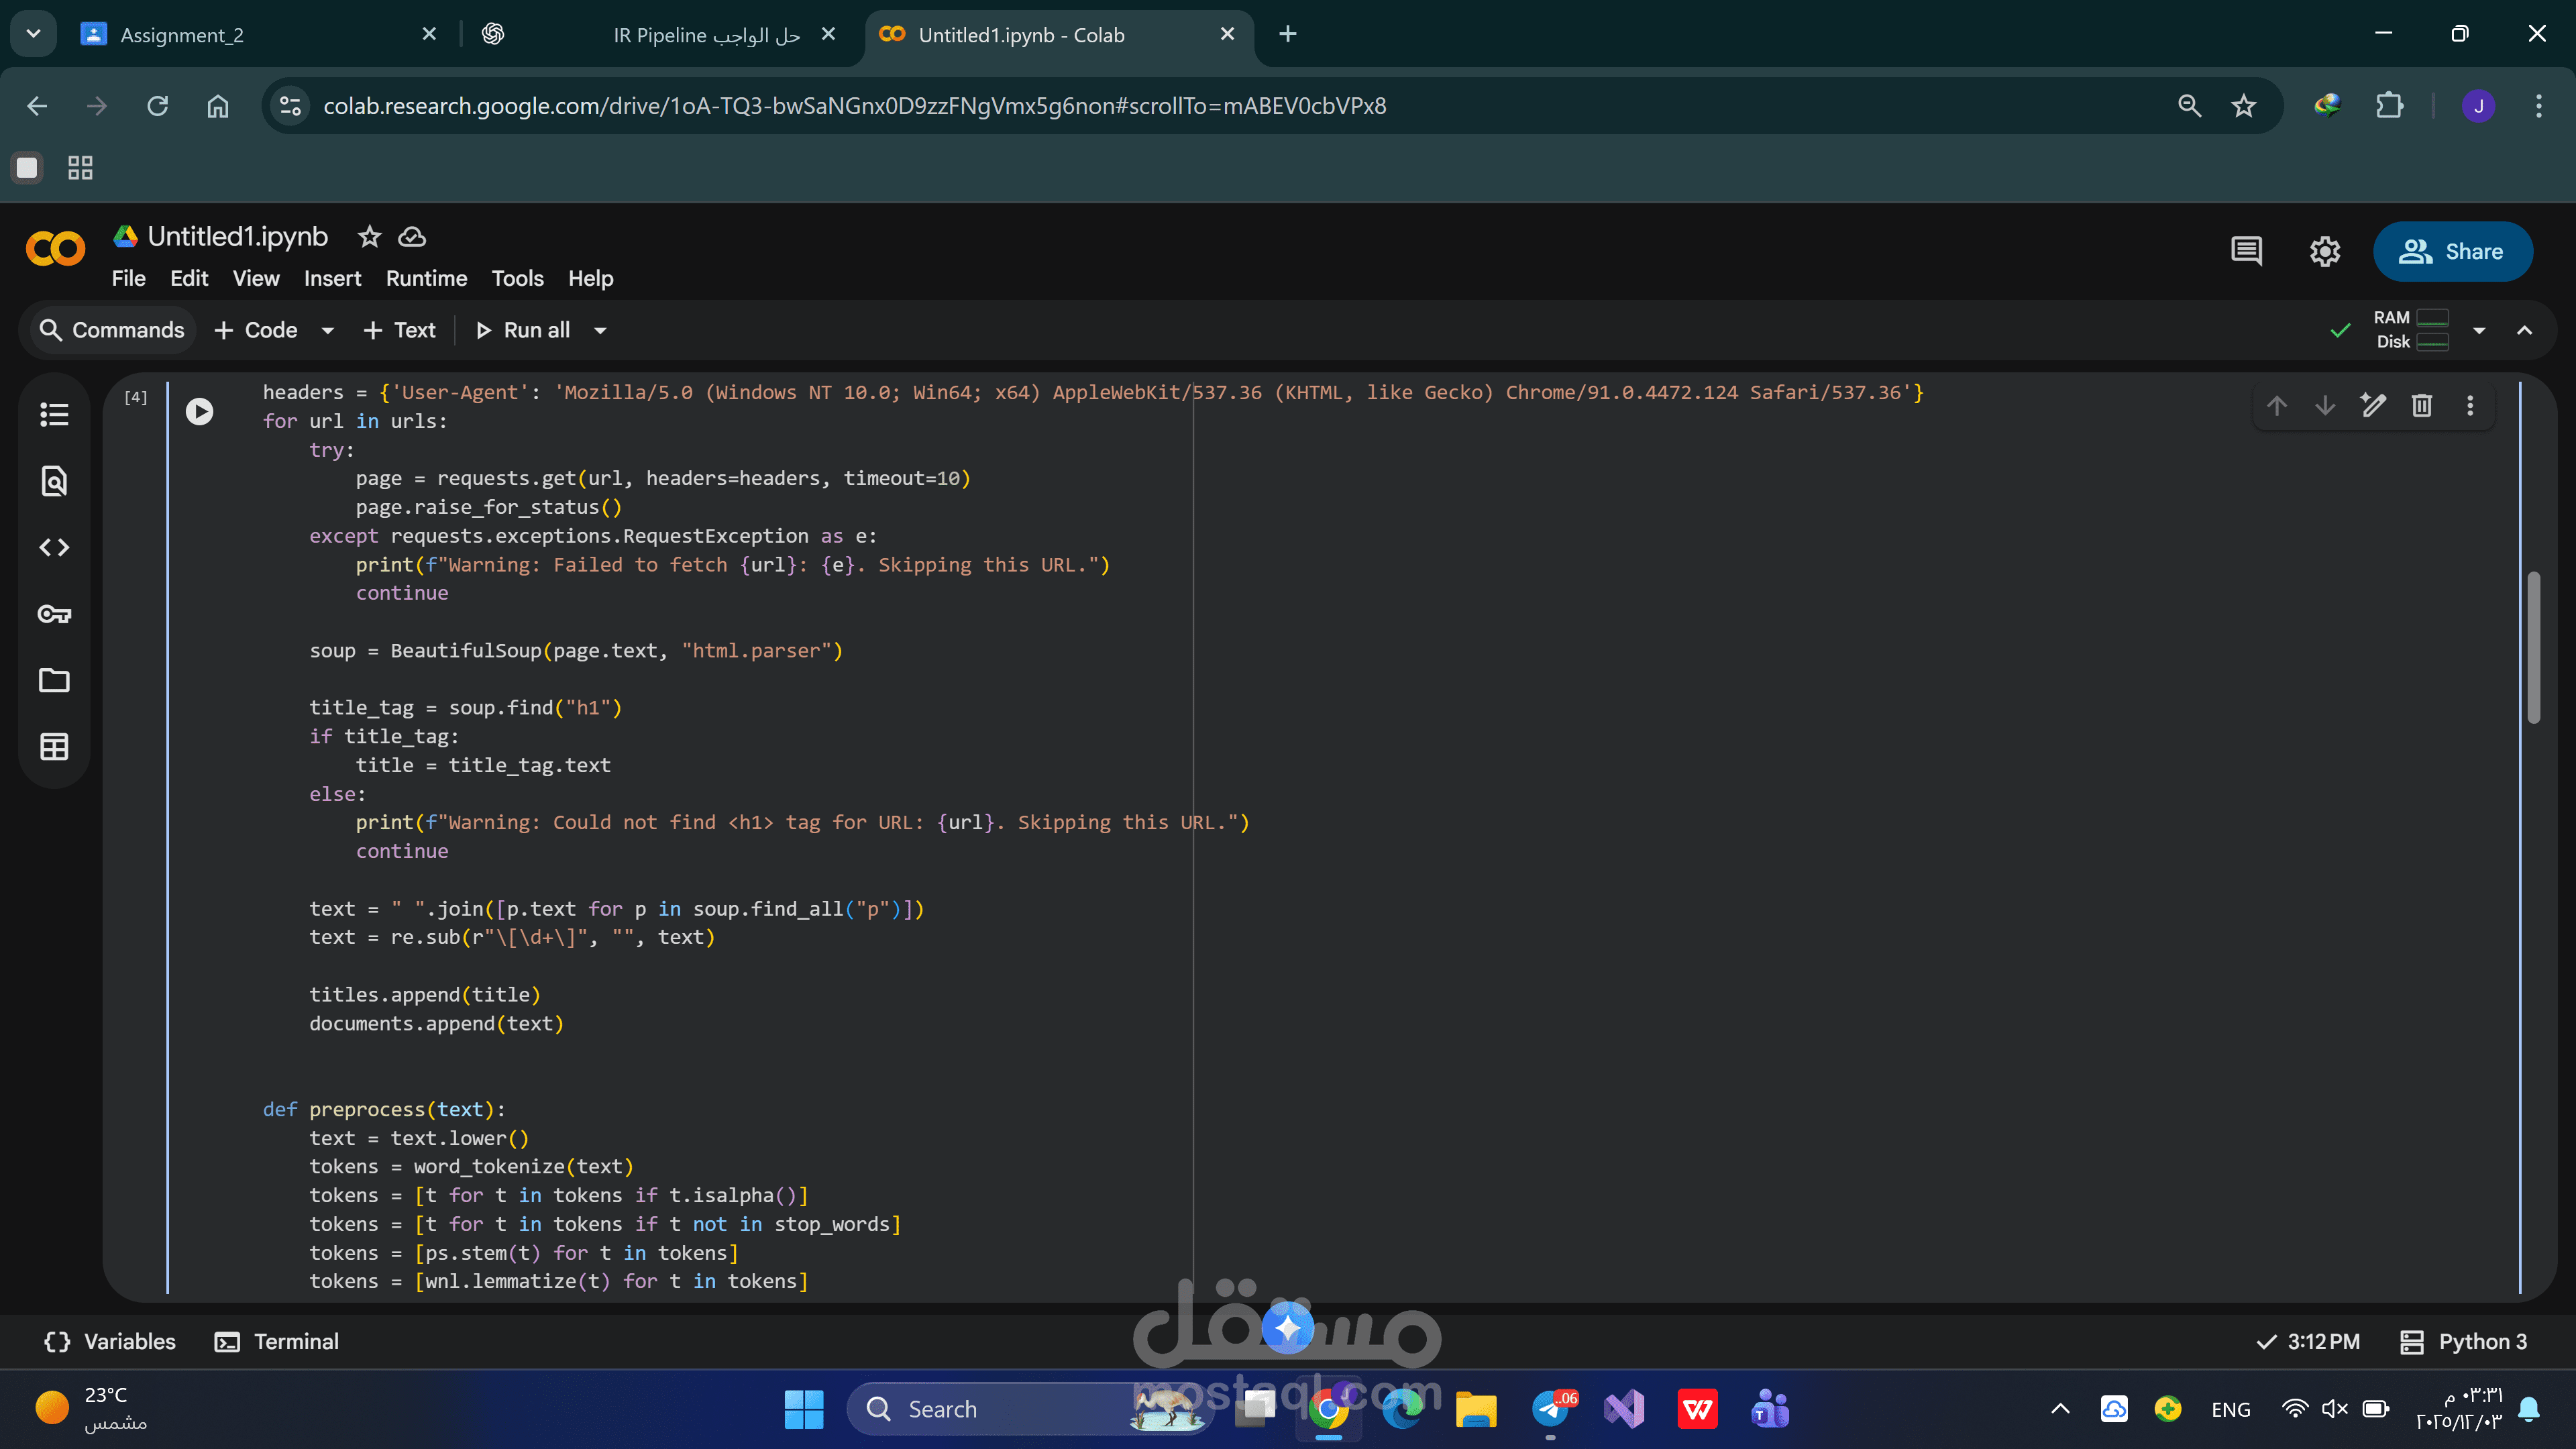Run the current code cell
This screenshot has width=2576, height=1449.
tap(199, 411)
